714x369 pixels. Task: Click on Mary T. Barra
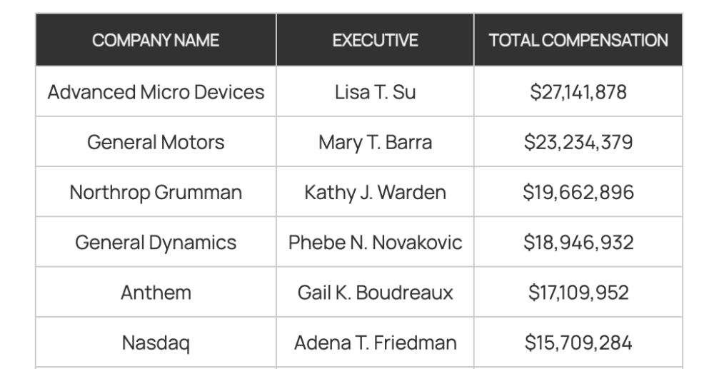tap(376, 143)
